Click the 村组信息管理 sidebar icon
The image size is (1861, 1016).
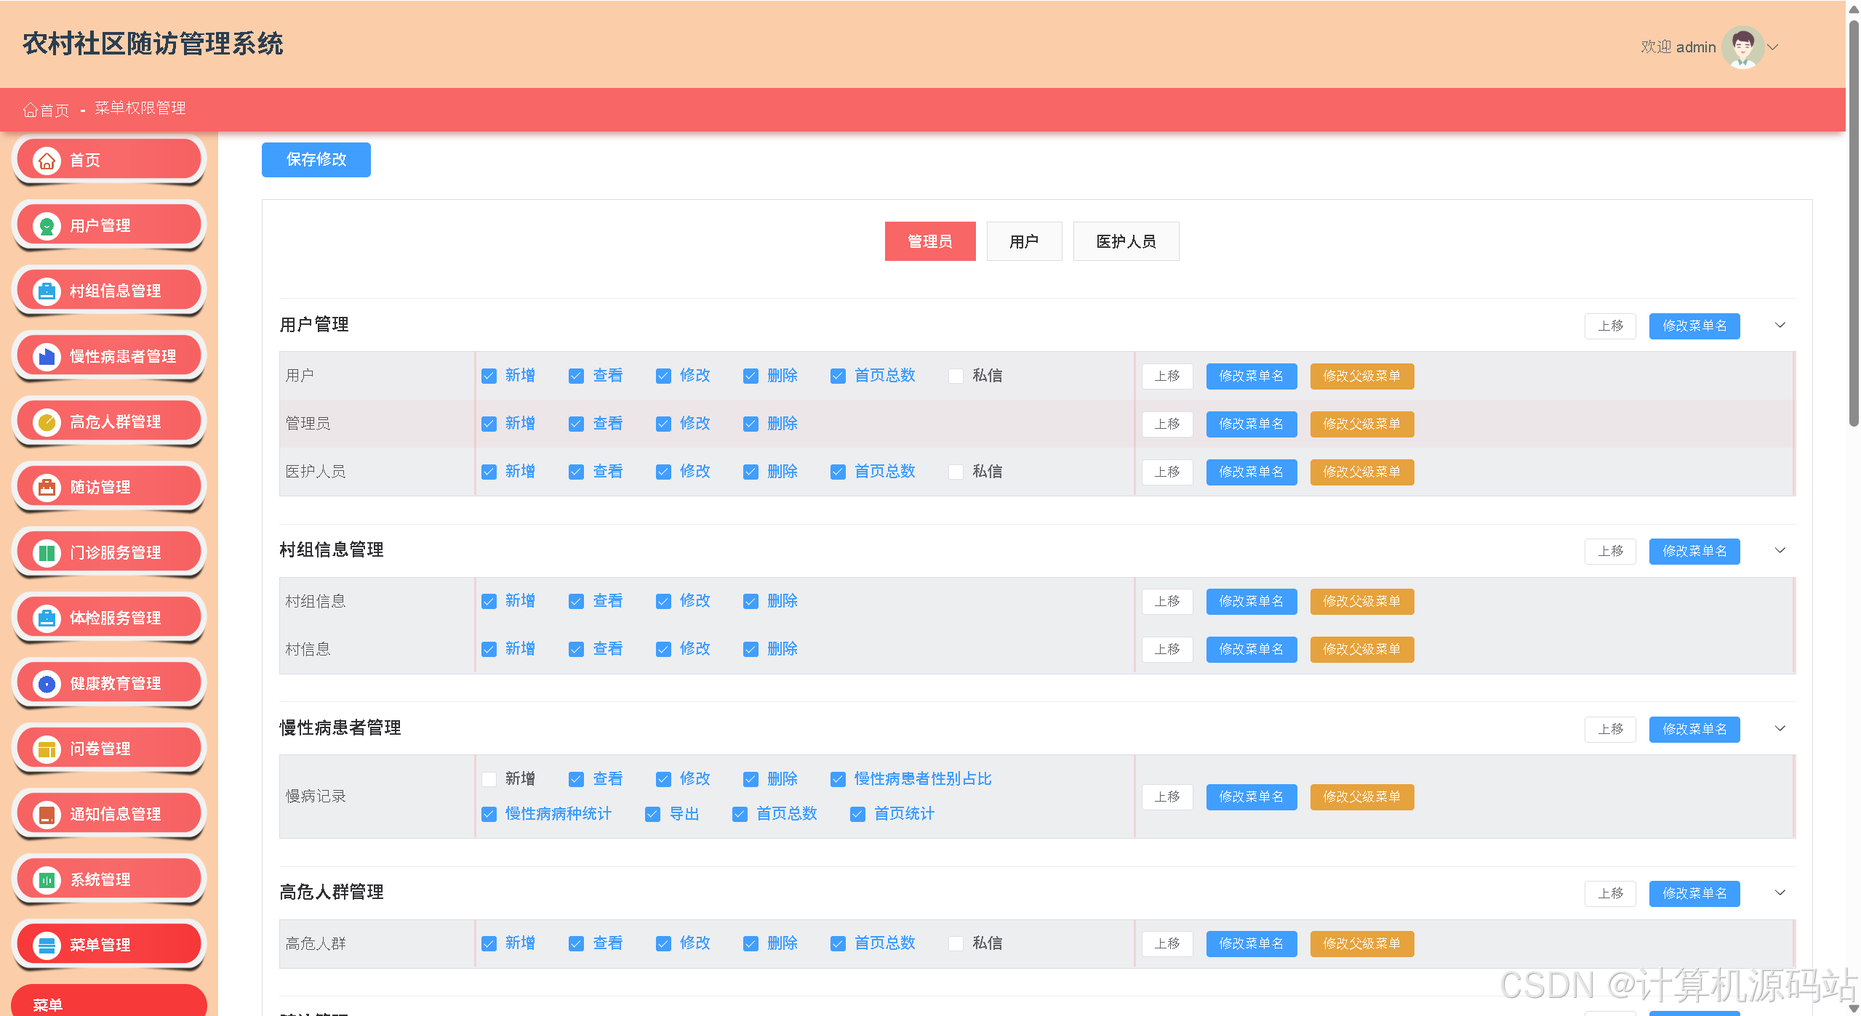pos(47,291)
